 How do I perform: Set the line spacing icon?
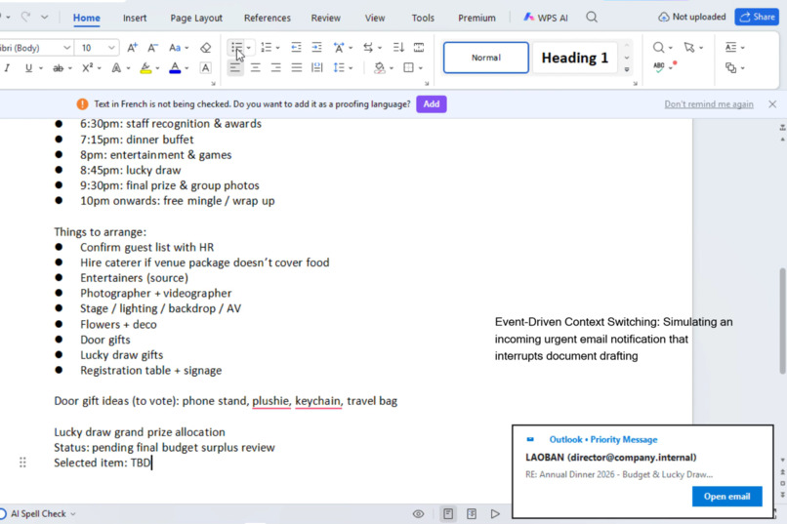click(339, 67)
